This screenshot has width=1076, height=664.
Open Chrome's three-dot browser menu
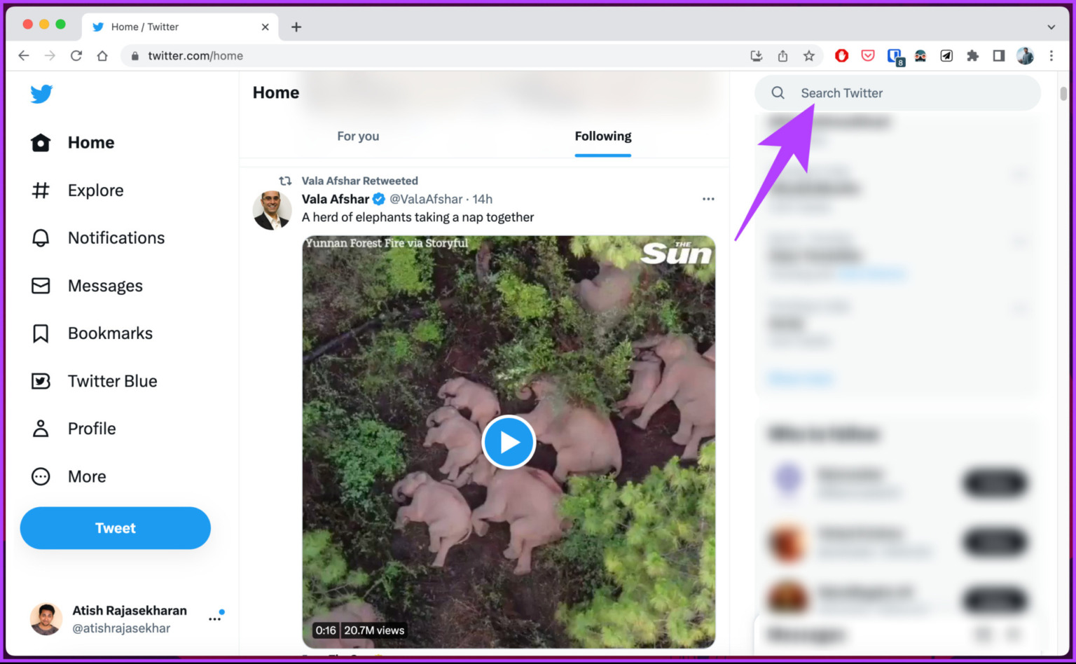pos(1051,55)
